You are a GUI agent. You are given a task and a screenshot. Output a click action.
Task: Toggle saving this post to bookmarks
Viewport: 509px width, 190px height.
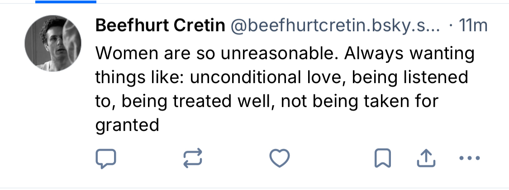click(383, 158)
